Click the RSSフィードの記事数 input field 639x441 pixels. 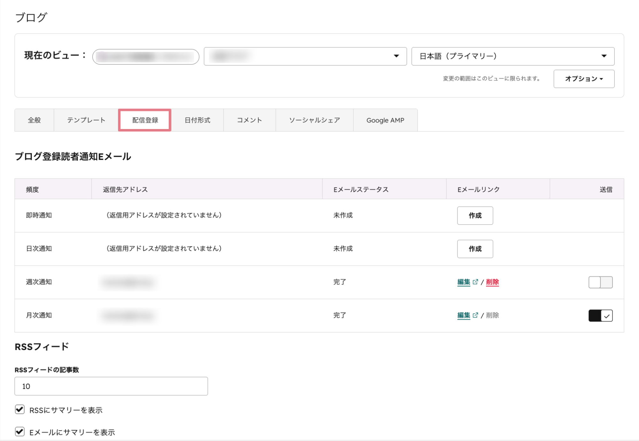coord(111,386)
